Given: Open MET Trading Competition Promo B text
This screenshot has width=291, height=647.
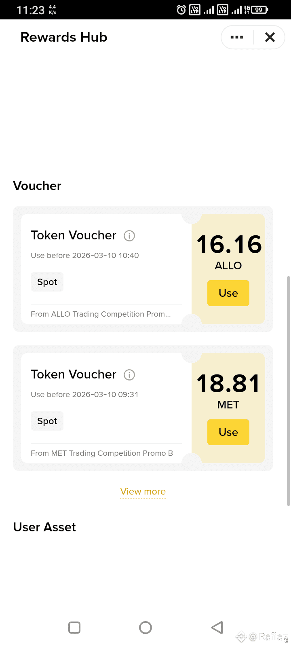Looking at the screenshot, I should [102, 453].
